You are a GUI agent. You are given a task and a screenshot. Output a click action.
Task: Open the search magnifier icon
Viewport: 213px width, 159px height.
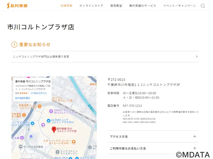[203, 6]
